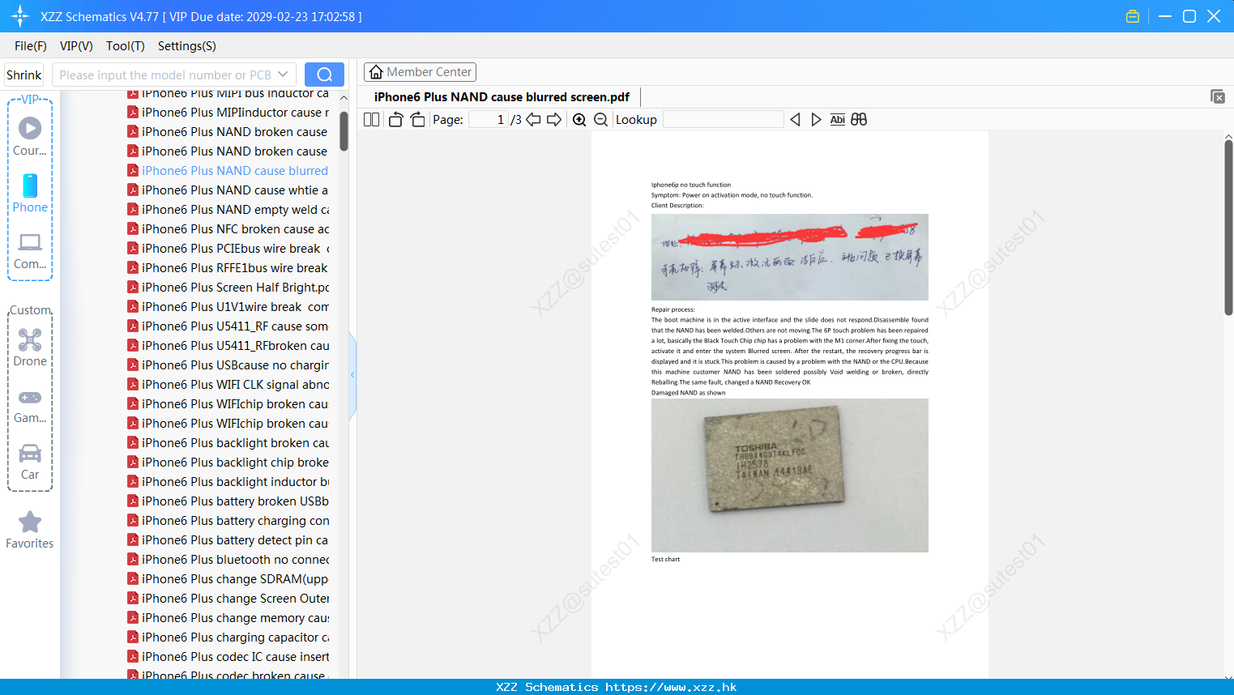
Task: Open iPhone6 Plus bluetooth no connect file
Action: click(x=228, y=560)
